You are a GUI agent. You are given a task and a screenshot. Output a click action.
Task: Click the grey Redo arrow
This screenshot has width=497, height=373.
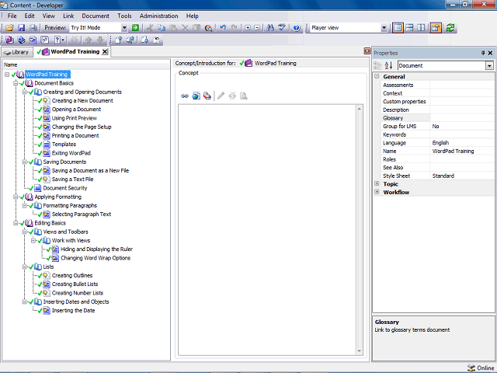(x=235, y=28)
